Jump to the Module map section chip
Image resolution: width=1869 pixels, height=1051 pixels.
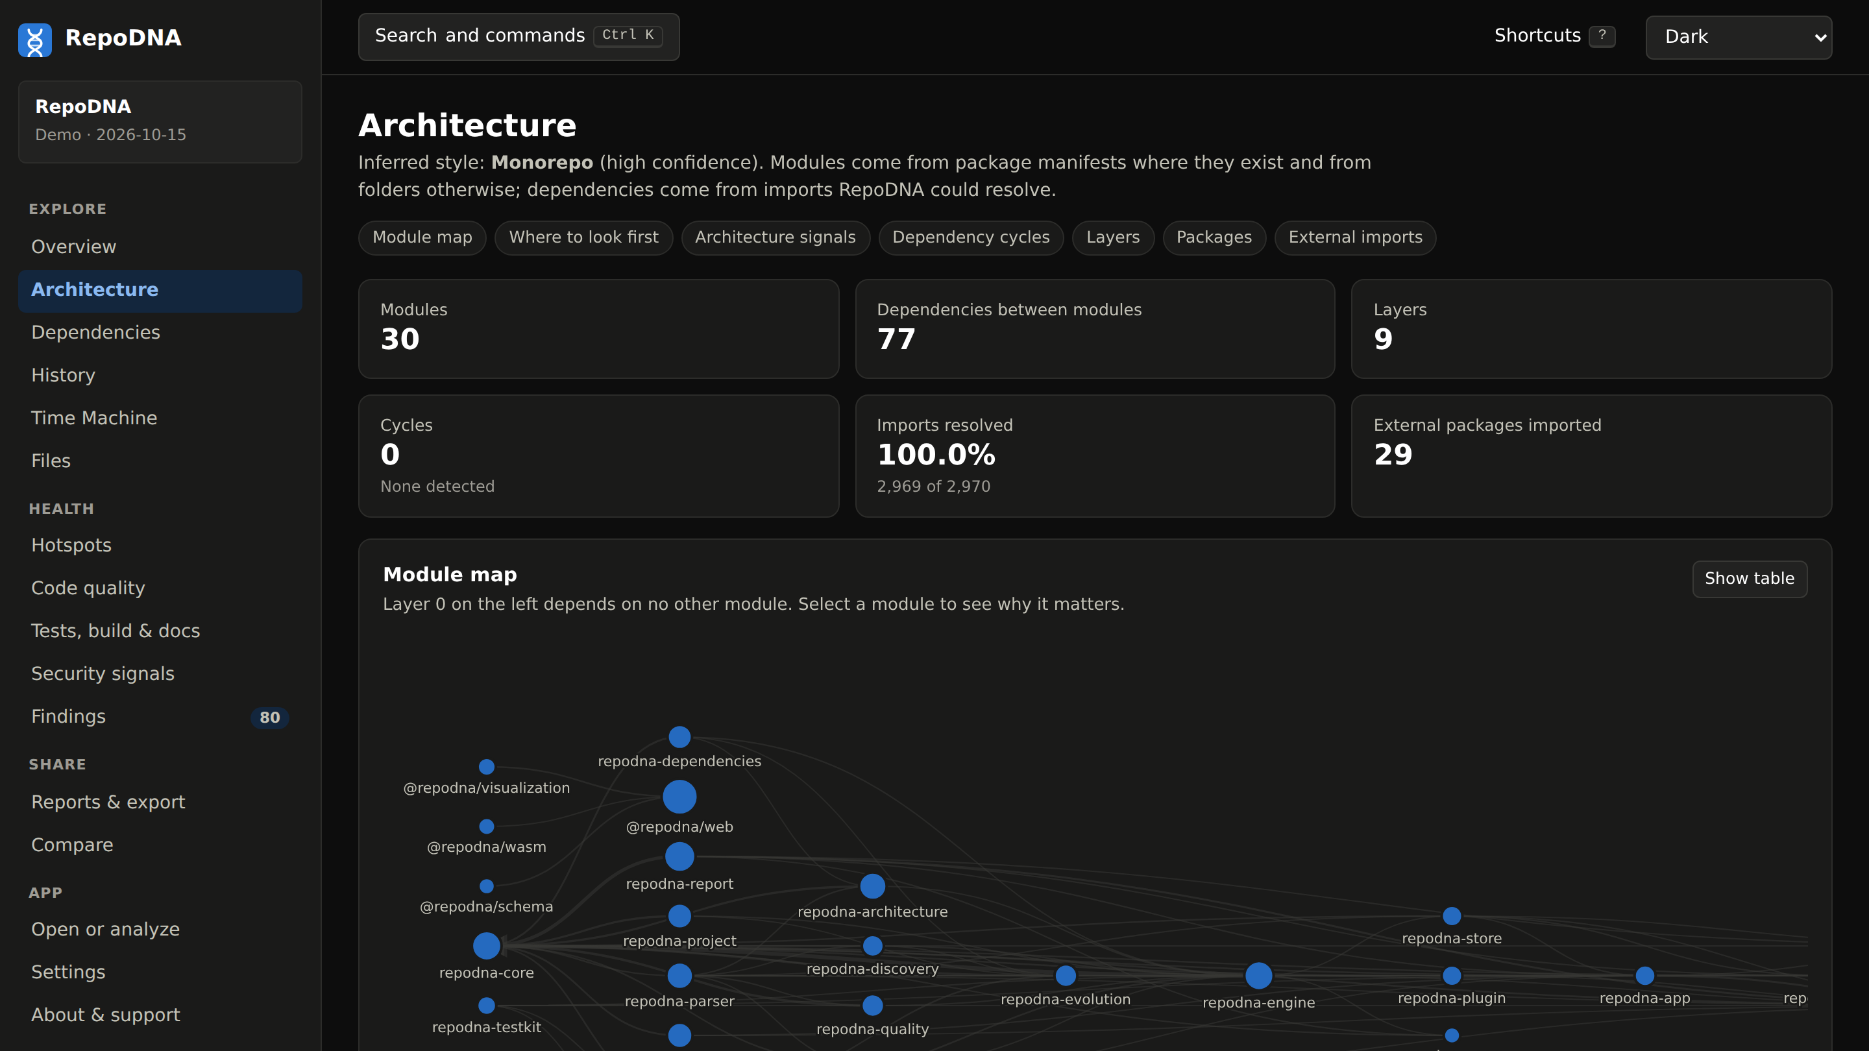422,238
